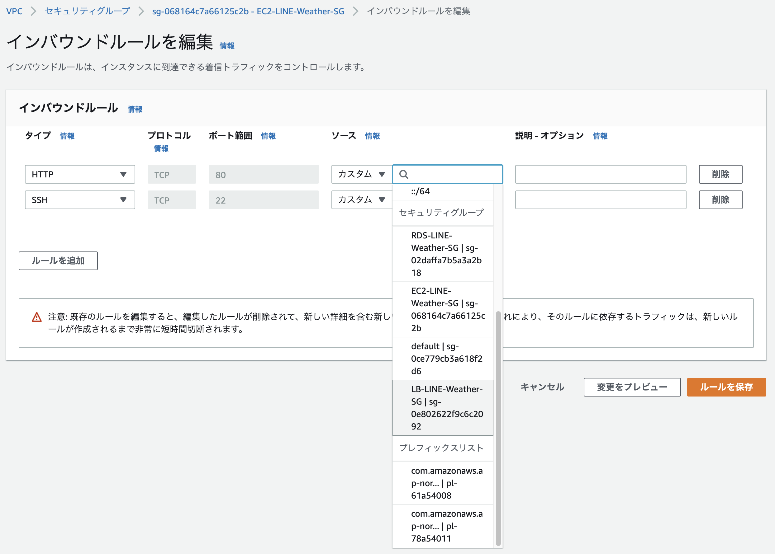
Task: Select LB-LINE-Weather-SG from the list
Action: point(443,407)
